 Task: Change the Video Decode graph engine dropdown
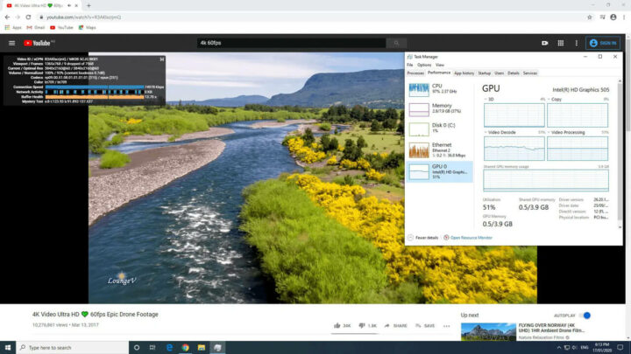[x=487, y=132]
